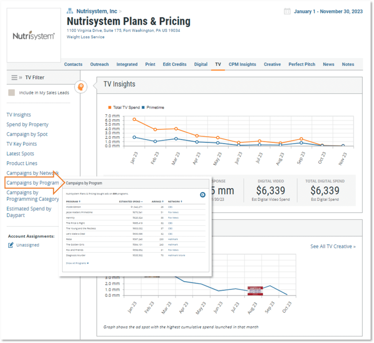
Task: Click the orange Jan 23 Total TV Spend point
Action: click(x=134, y=119)
